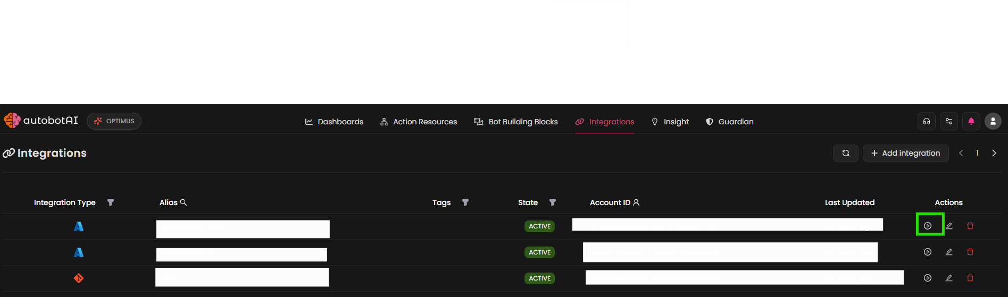Go to the next page arrow
This screenshot has height=297, width=1008.
pyautogui.click(x=994, y=153)
